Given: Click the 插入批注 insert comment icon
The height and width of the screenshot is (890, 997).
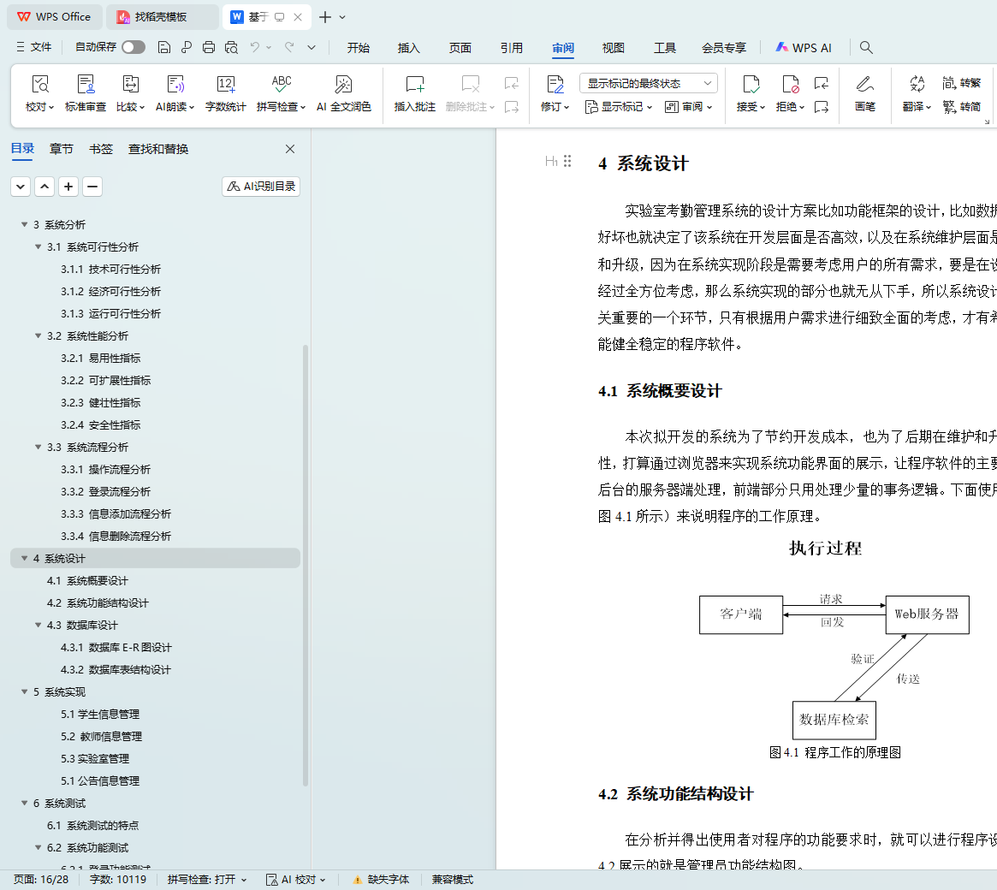Looking at the screenshot, I should pos(414,85).
